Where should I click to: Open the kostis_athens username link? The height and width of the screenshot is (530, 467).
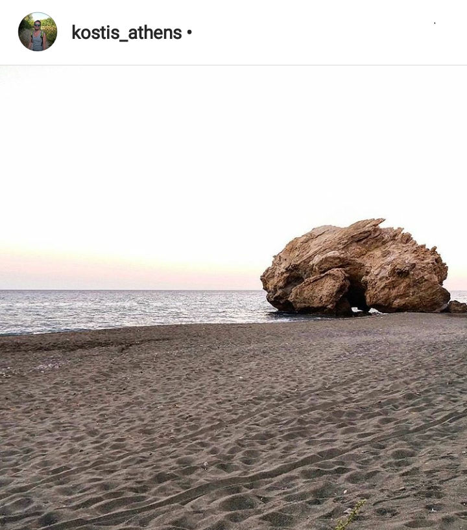[126, 33]
